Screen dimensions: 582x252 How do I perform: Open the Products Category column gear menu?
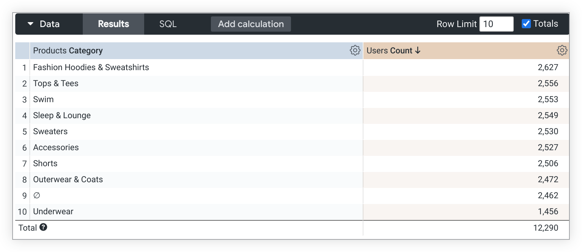[x=355, y=50]
